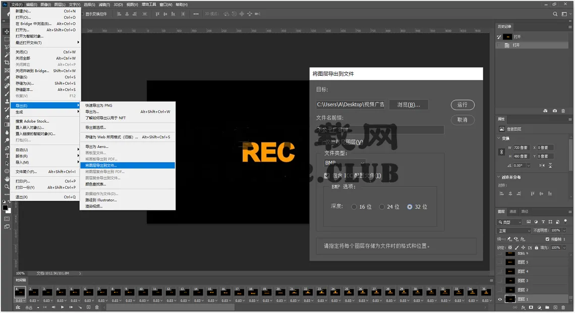Toggle the 包含 ICC 配置文件 checkbox
This screenshot has height=313, width=575.
coord(326,176)
